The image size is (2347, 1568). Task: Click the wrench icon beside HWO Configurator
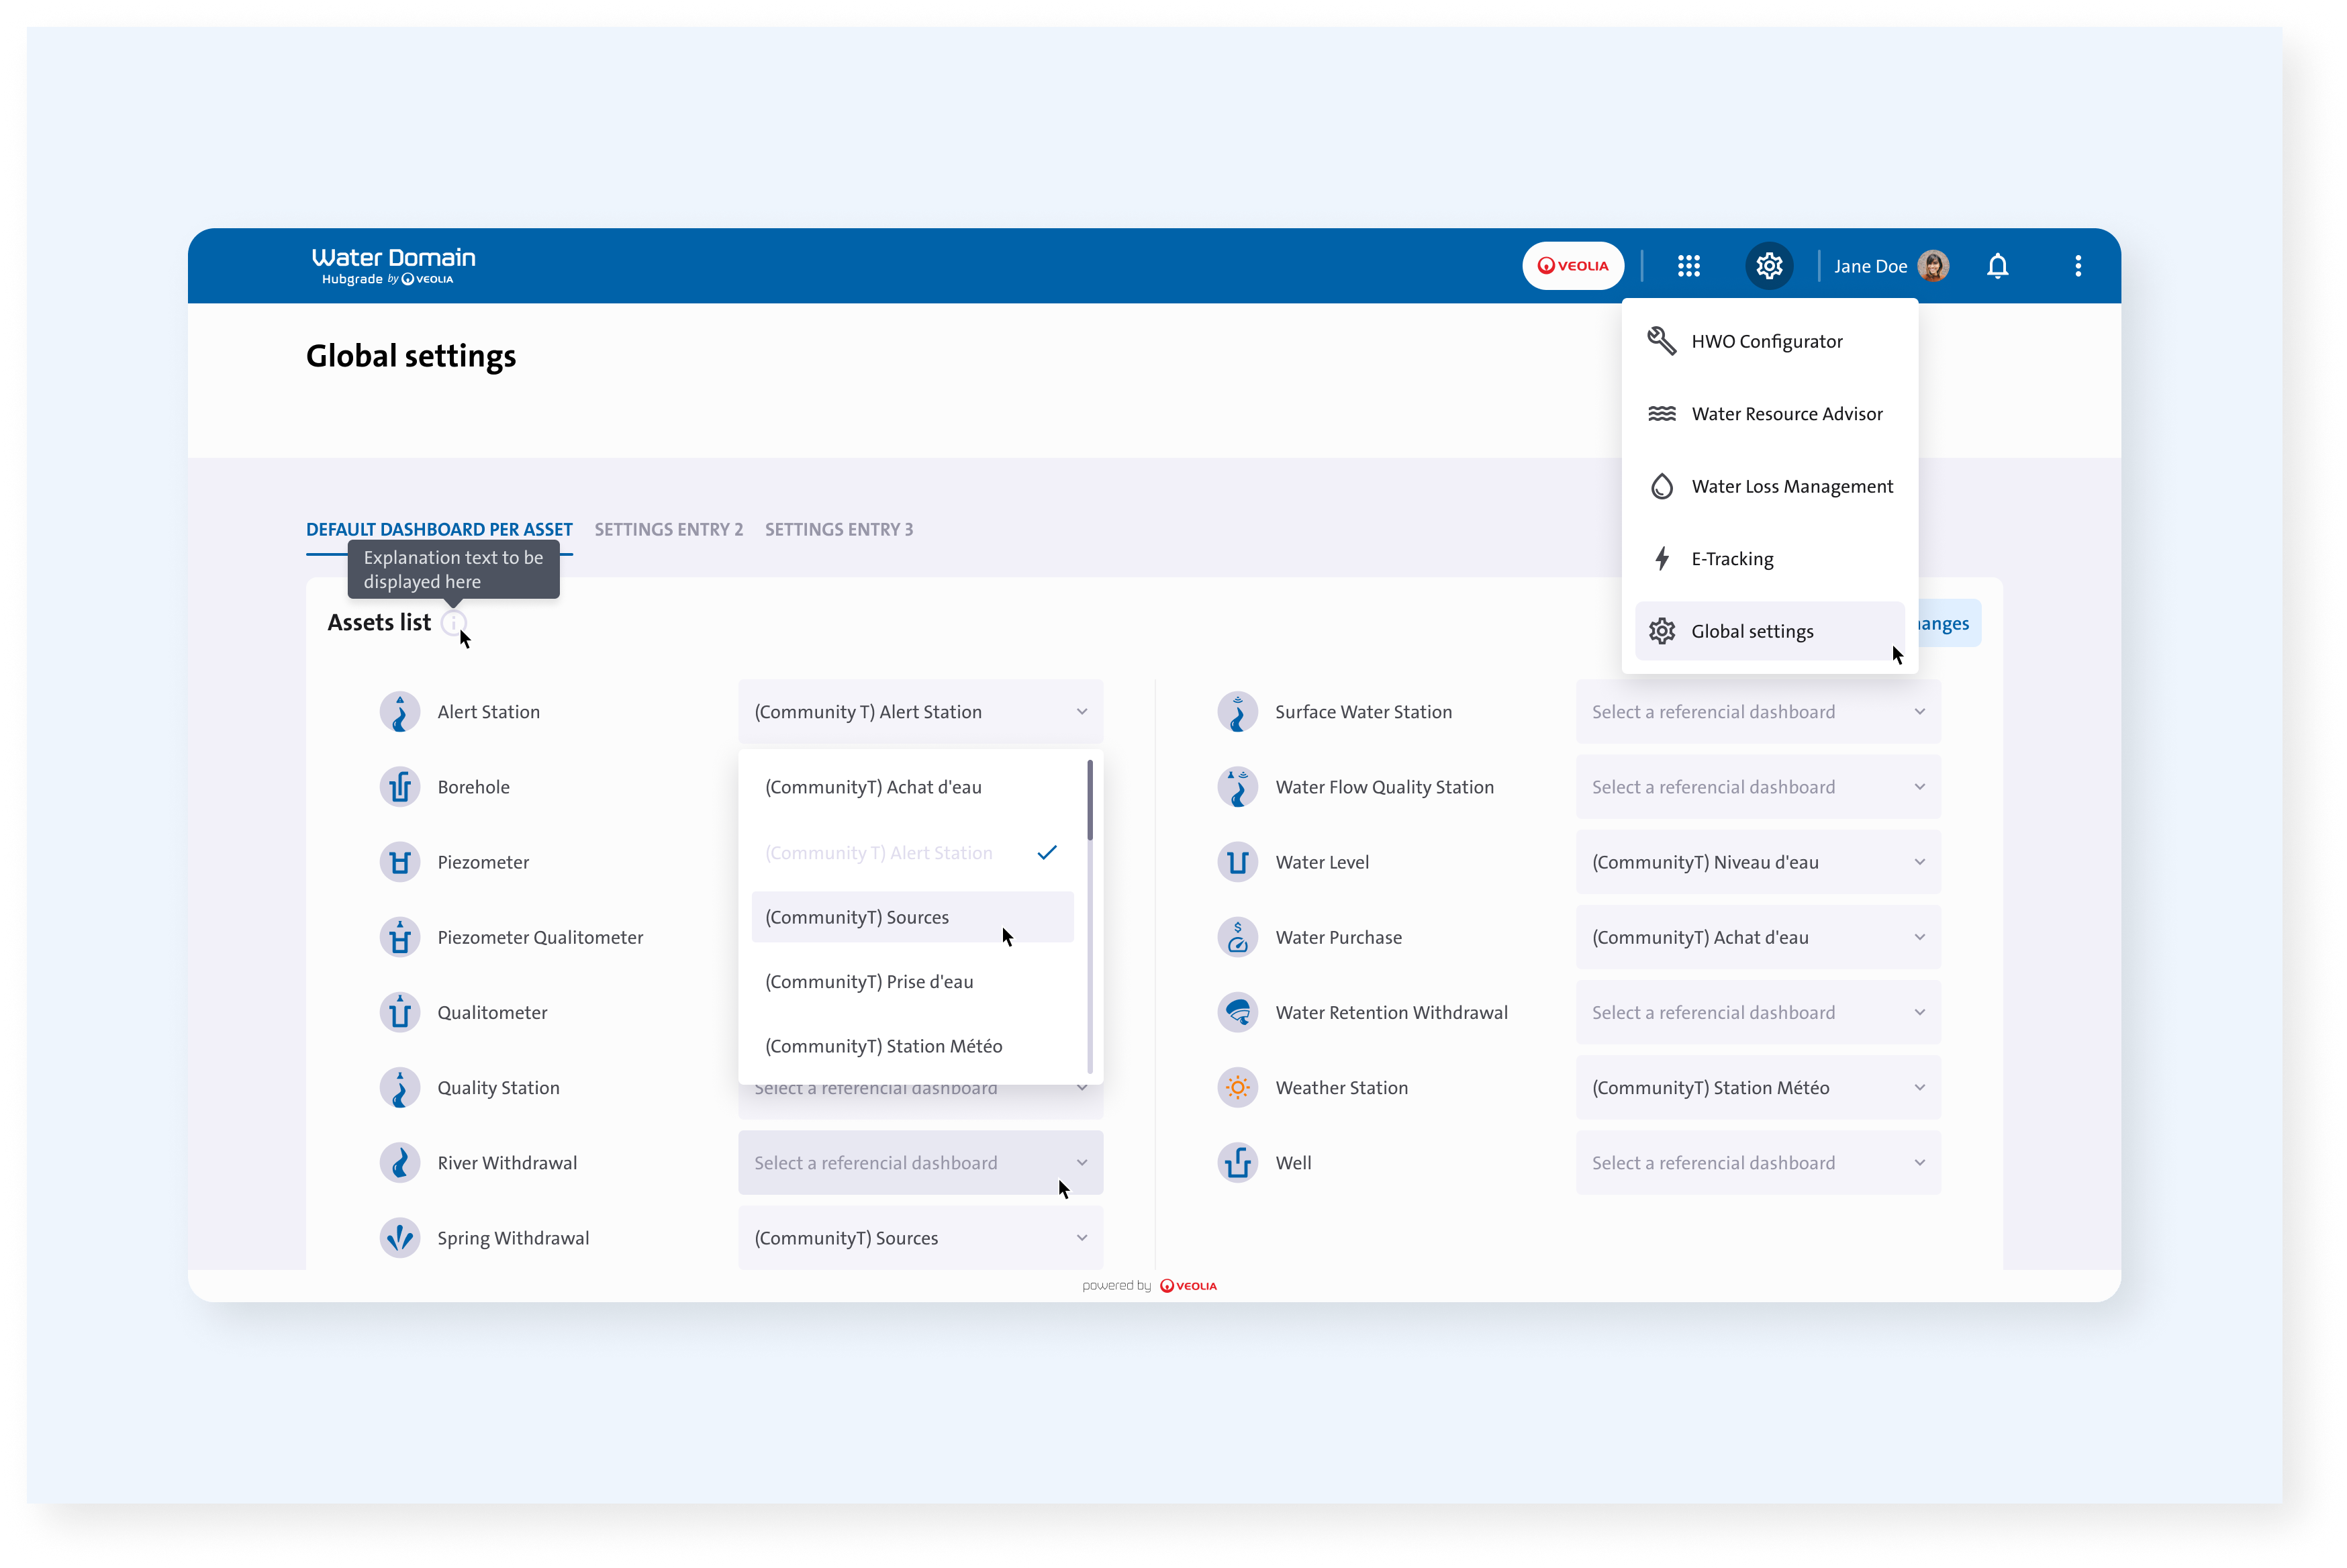pos(1661,341)
